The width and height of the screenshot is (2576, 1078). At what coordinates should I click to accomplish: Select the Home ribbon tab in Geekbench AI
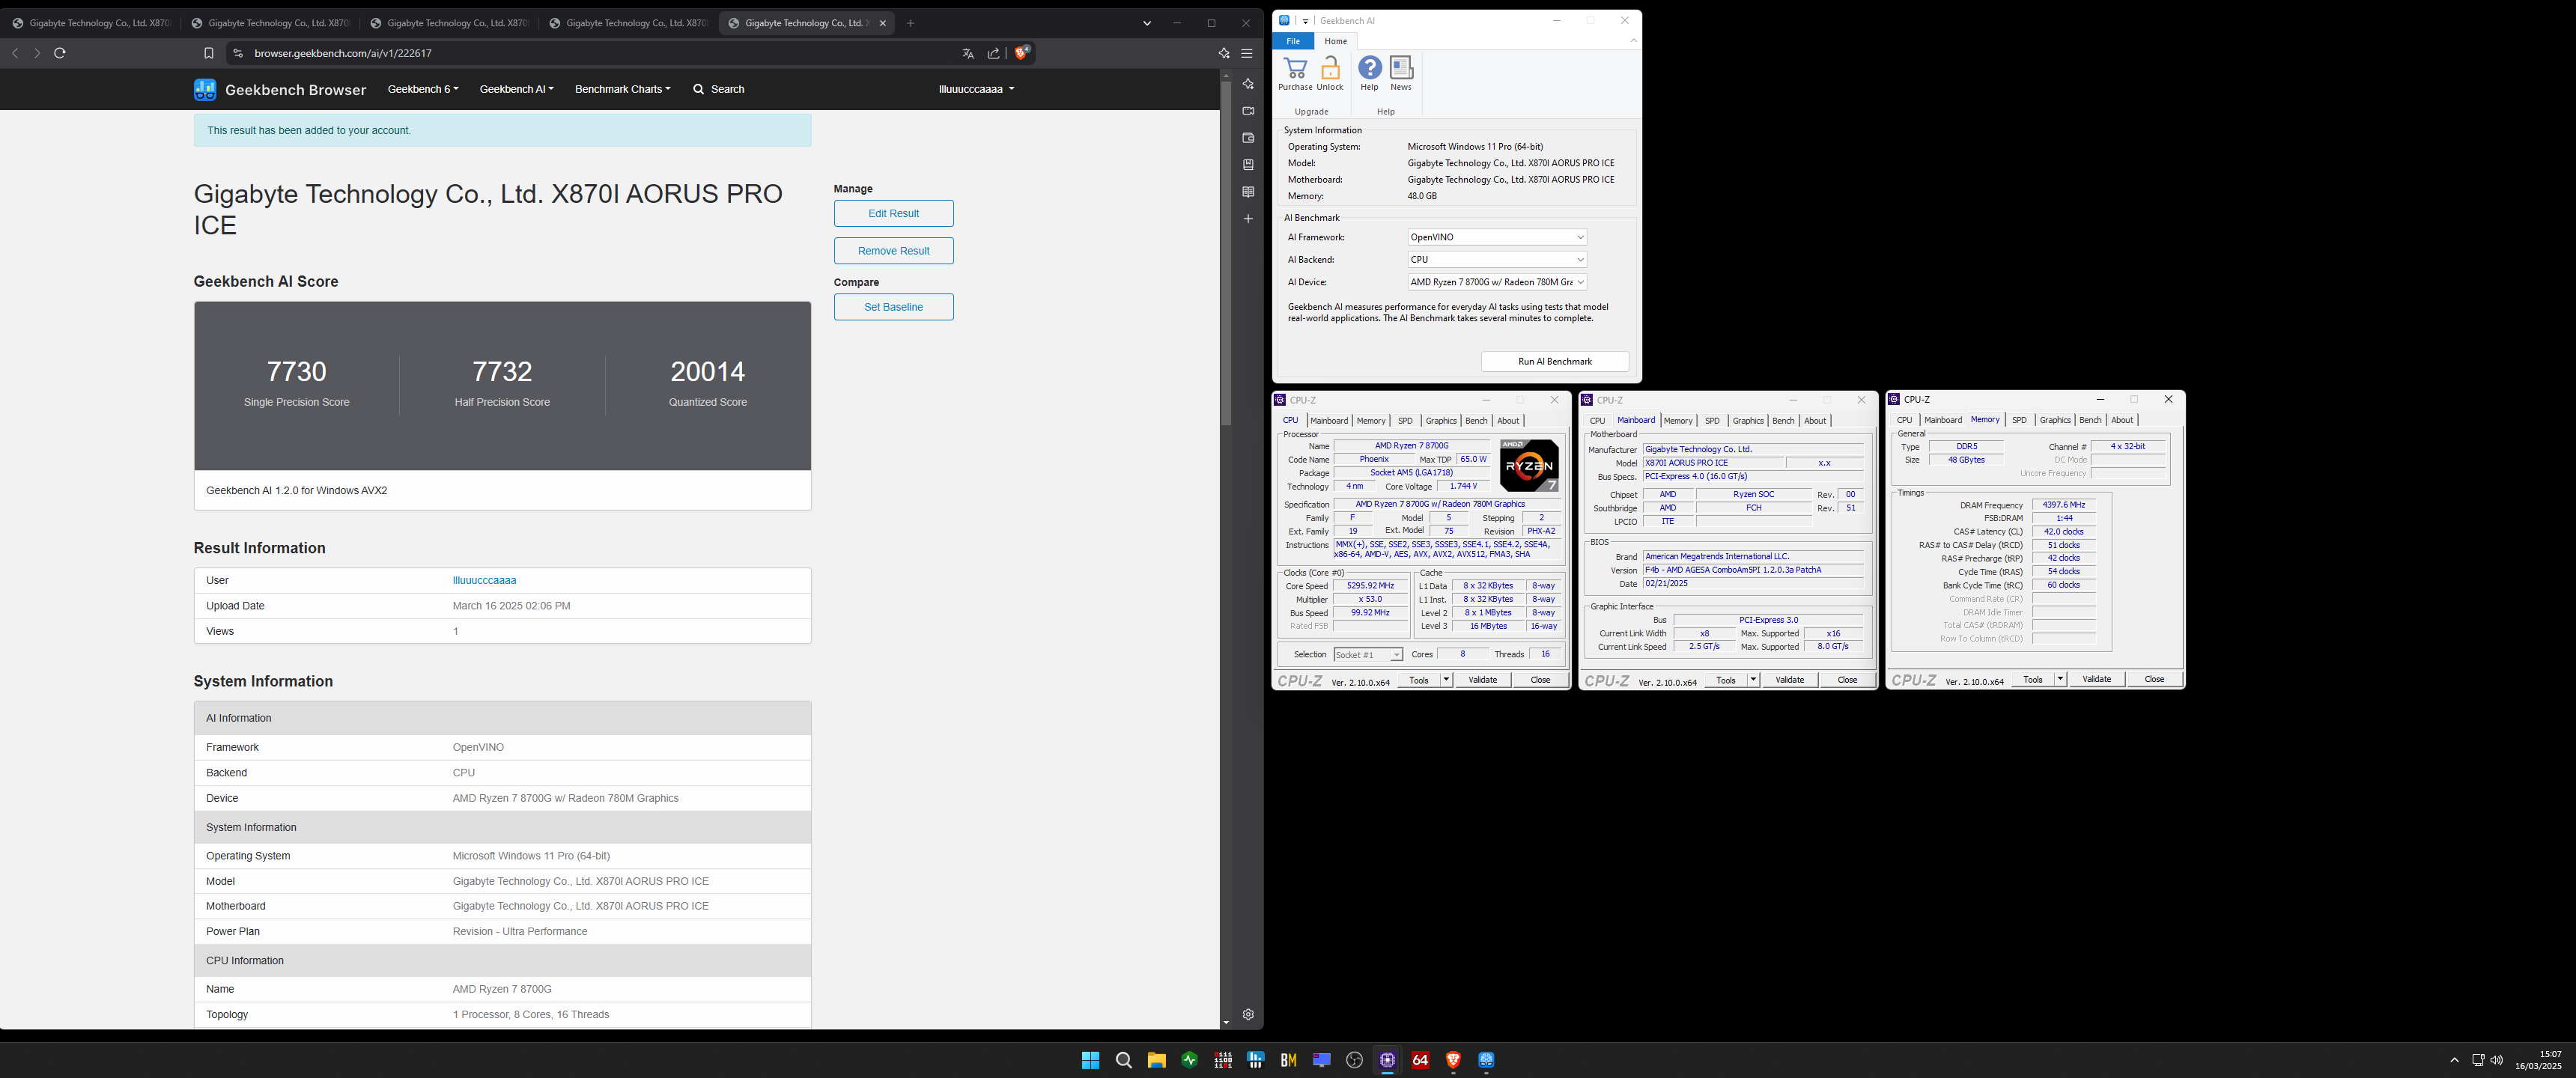pos(1335,41)
